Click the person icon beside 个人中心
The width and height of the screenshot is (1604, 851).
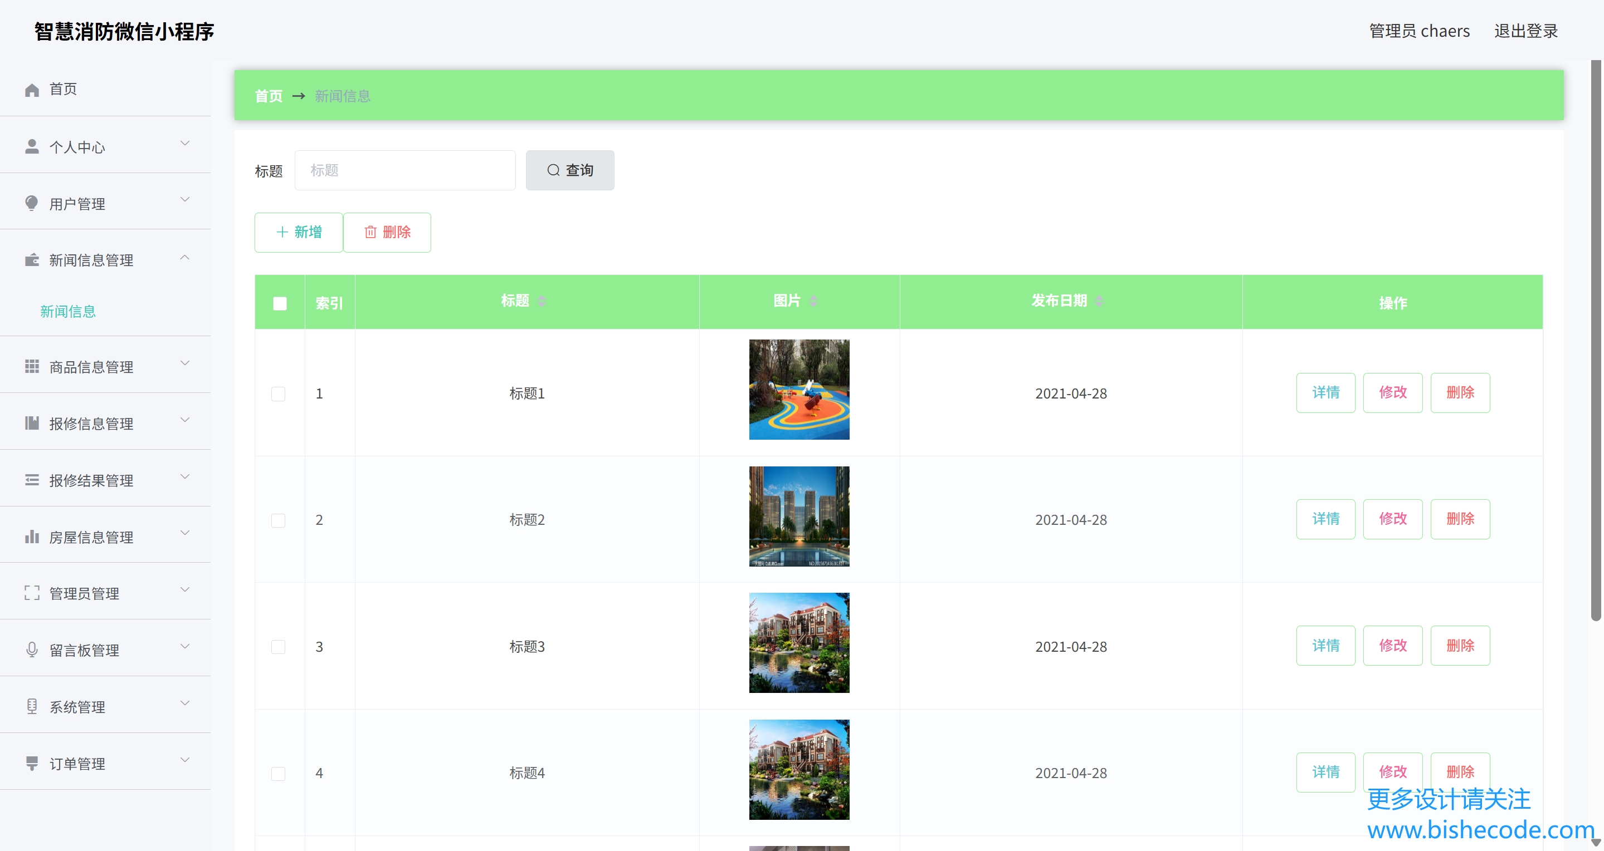[32, 146]
